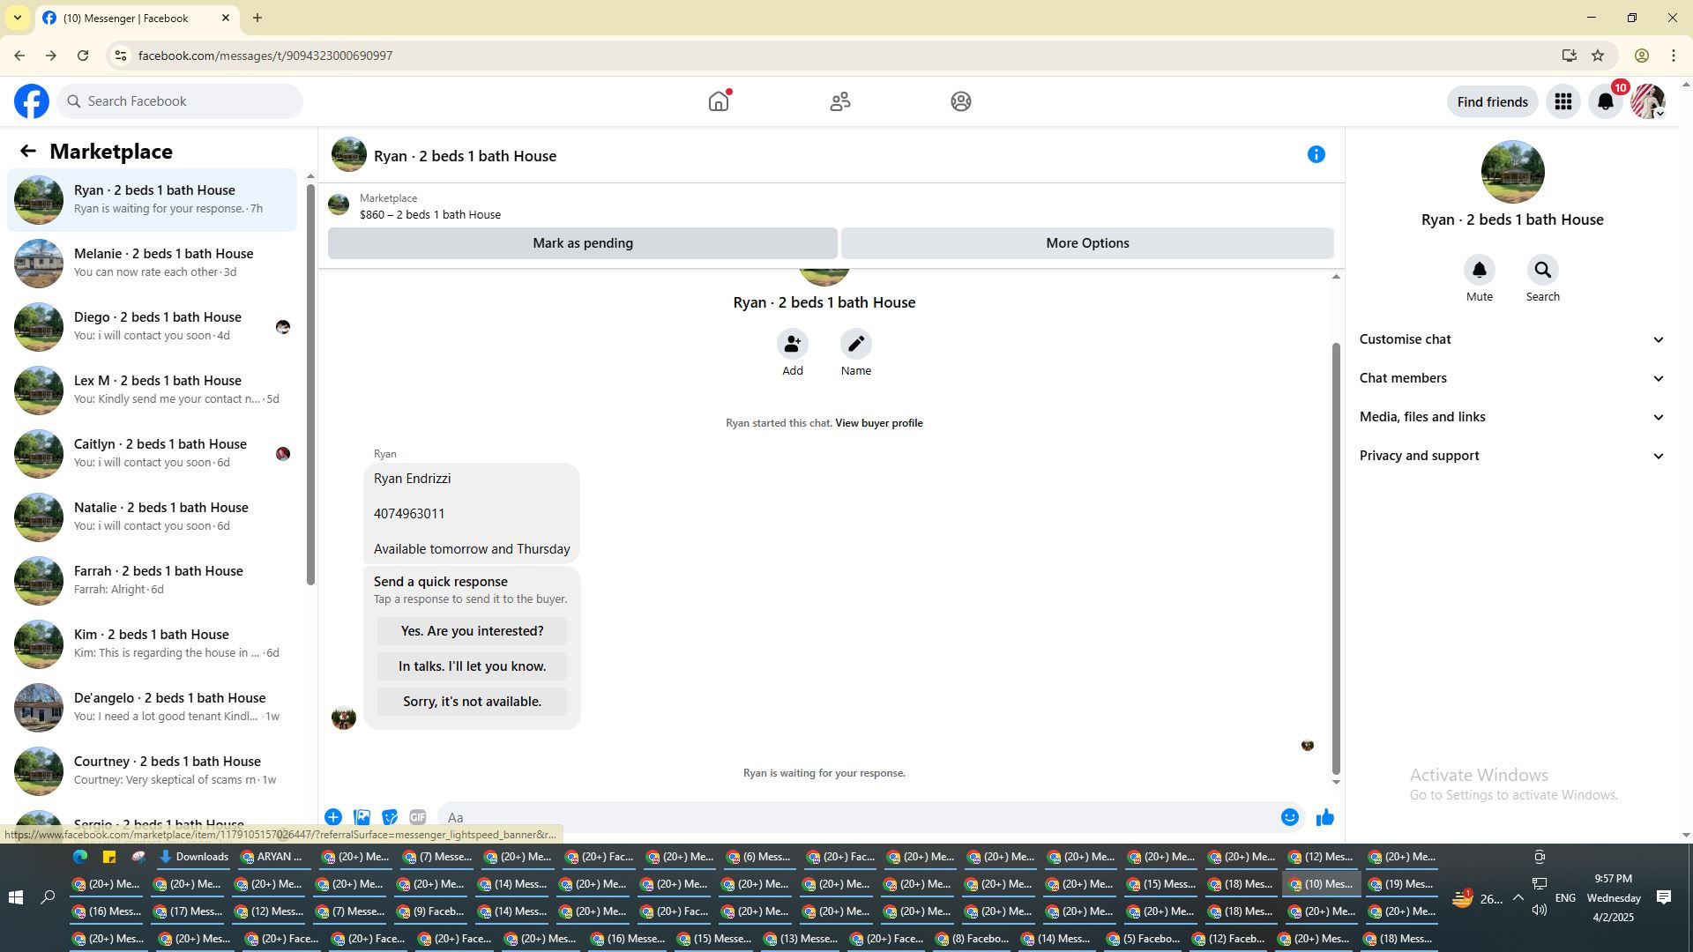Click the GIF picker icon

[417, 817]
